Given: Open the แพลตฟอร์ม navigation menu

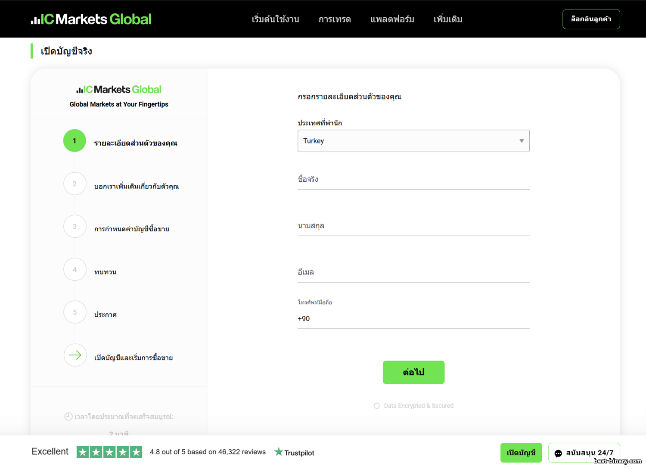Looking at the screenshot, I should 392,19.
